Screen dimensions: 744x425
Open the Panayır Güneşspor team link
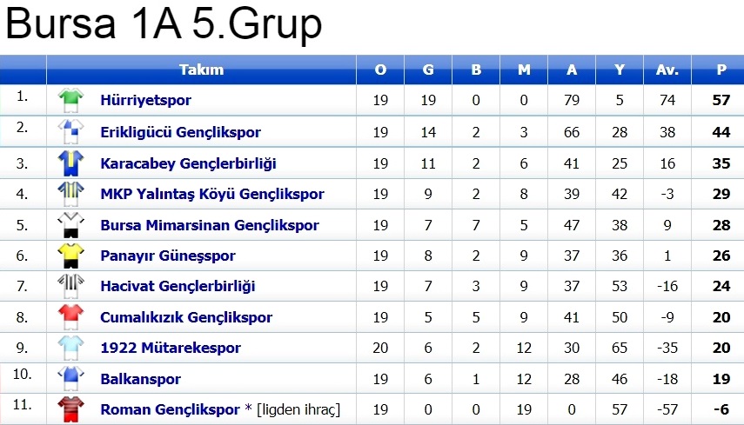click(168, 256)
